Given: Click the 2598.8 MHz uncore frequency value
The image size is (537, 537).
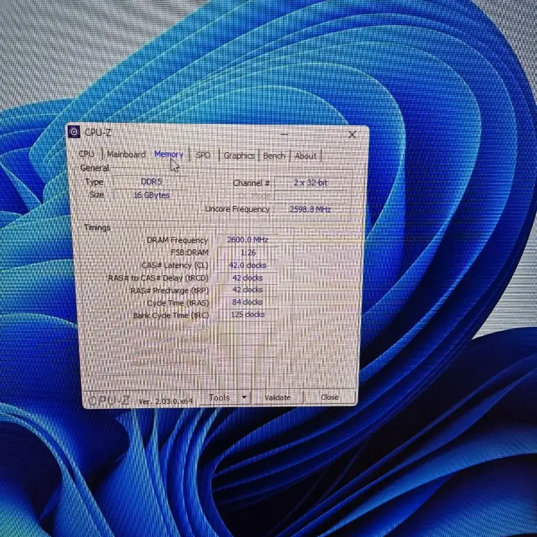Looking at the screenshot, I should [310, 209].
